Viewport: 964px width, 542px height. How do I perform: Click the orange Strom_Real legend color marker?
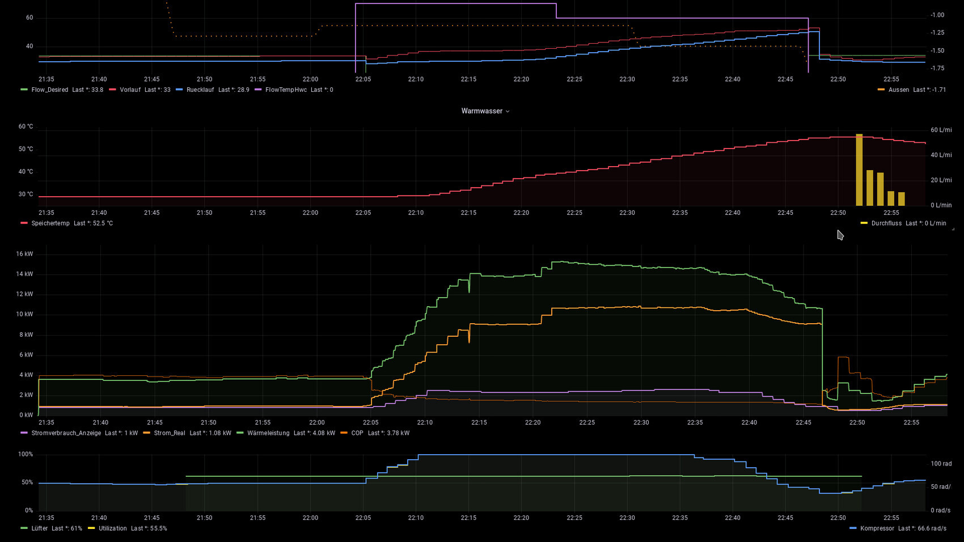(146, 433)
